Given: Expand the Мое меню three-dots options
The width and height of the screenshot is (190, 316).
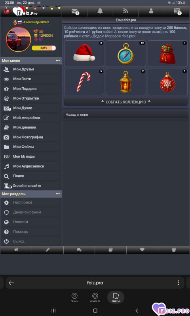Looking at the screenshot, I should (58, 61).
